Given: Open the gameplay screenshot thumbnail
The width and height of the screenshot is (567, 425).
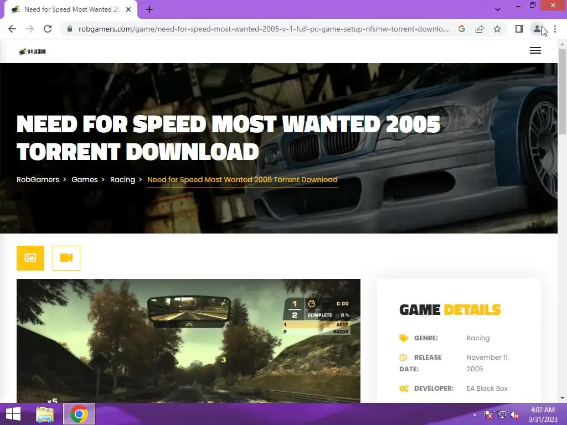Looking at the screenshot, I should 188,341.
